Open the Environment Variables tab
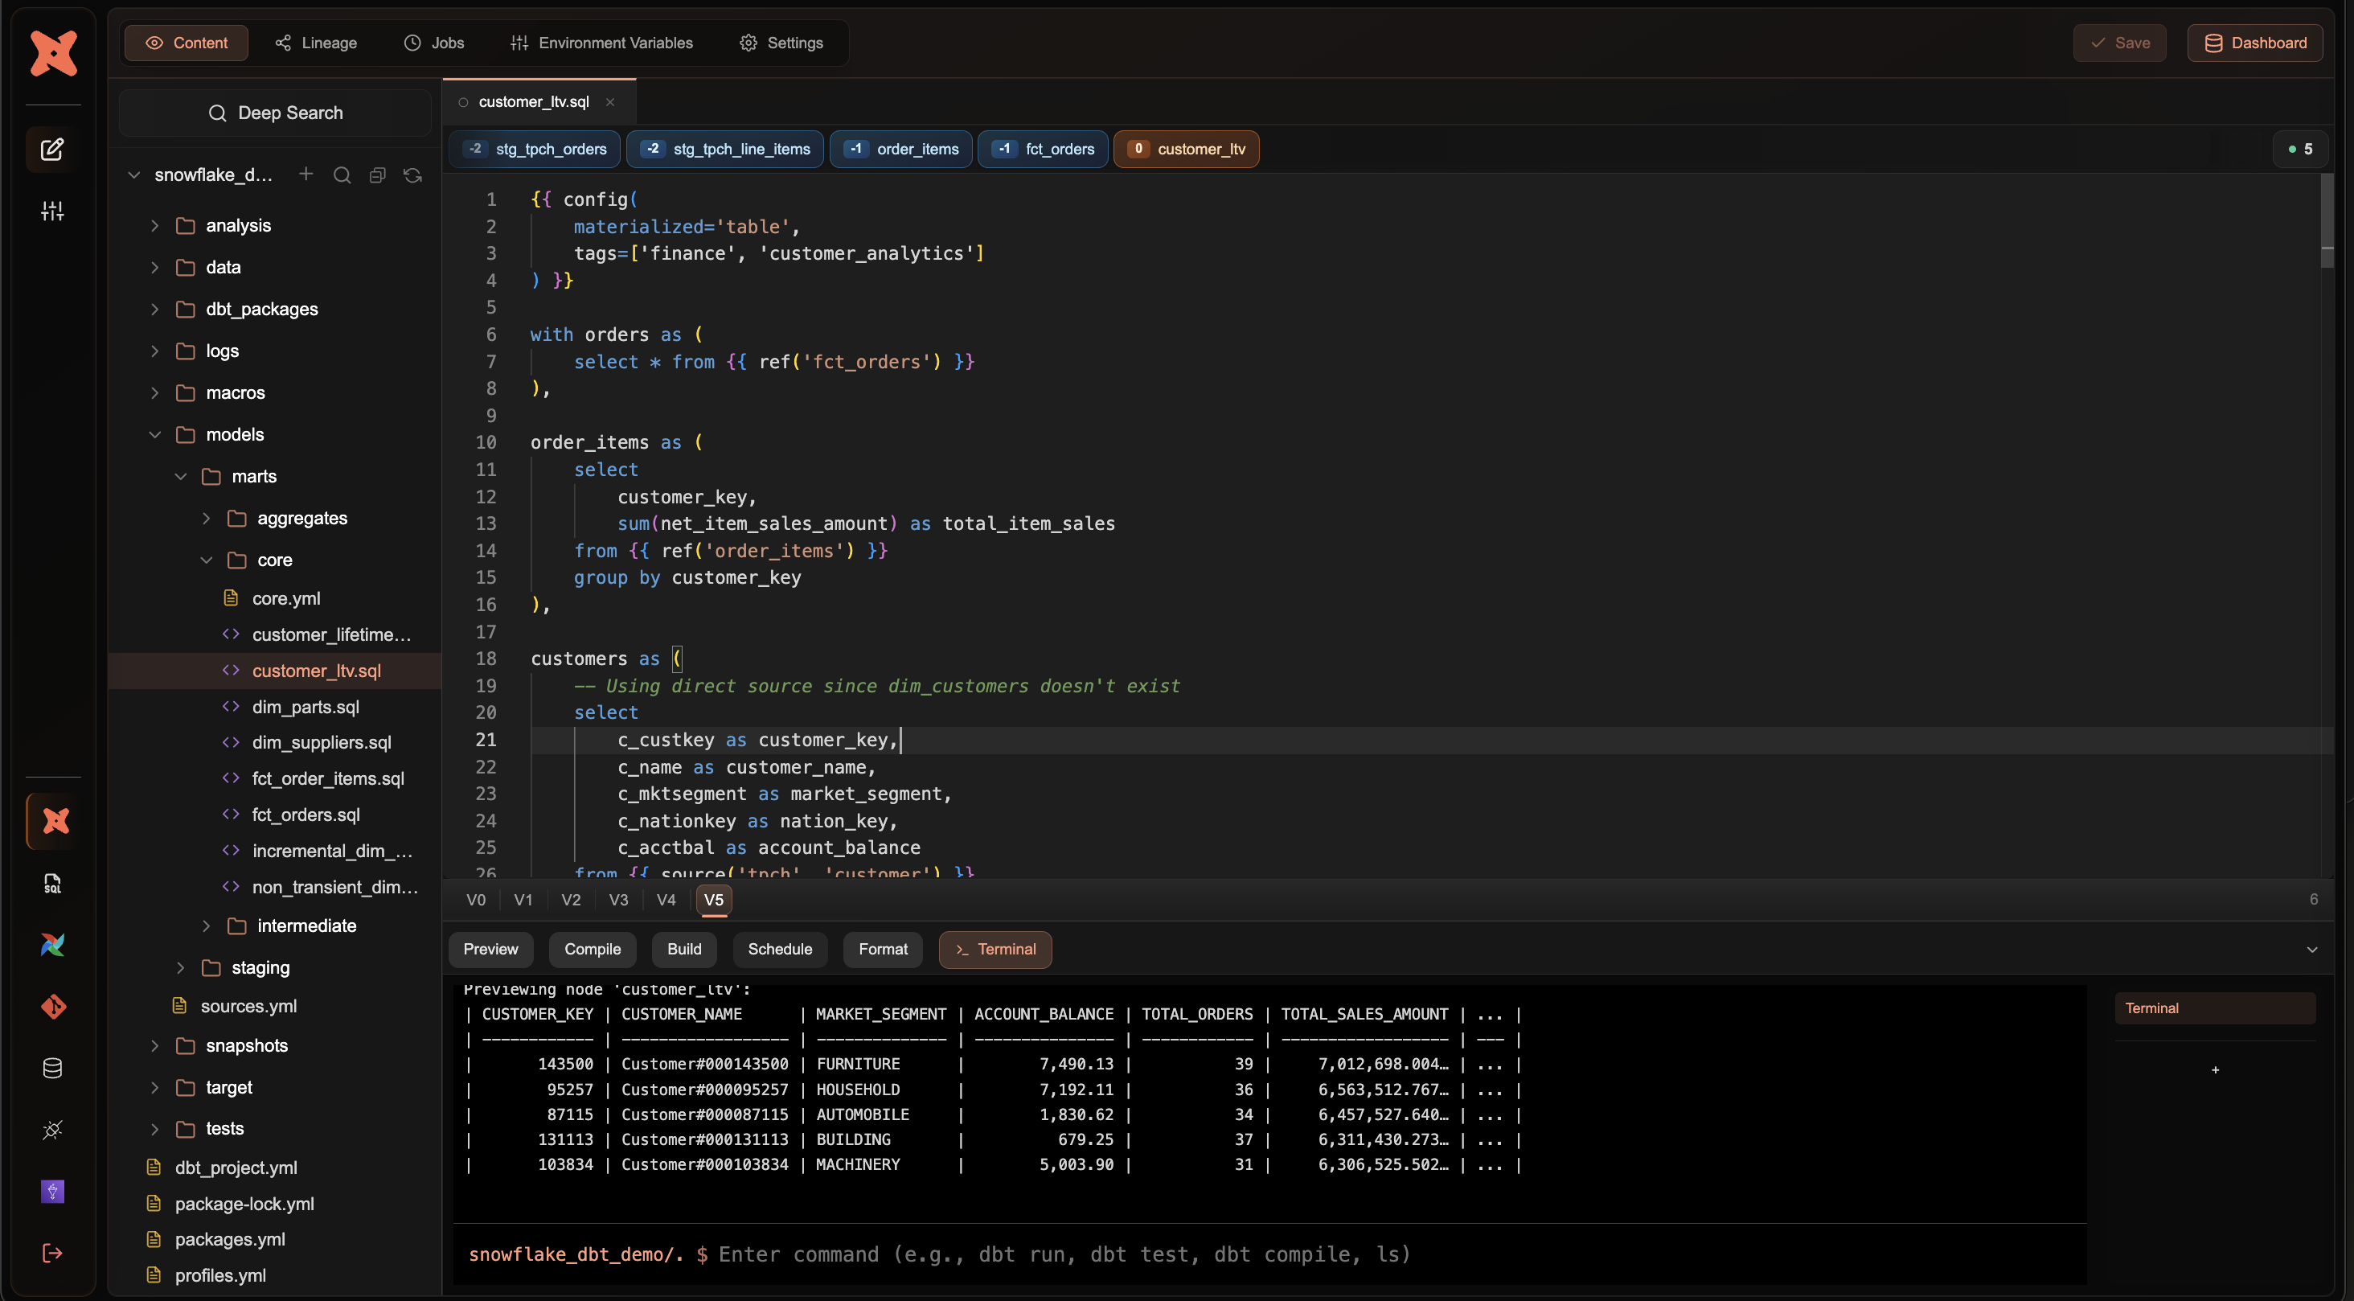This screenshot has height=1301, width=2354. tap(601, 43)
